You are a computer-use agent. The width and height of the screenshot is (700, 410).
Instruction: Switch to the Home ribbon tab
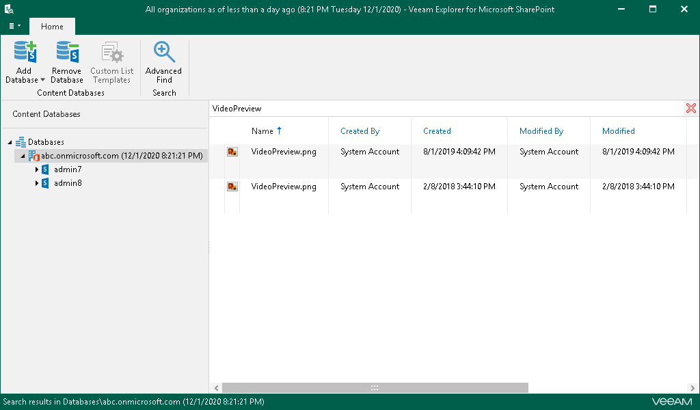pyautogui.click(x=52, y=27)
